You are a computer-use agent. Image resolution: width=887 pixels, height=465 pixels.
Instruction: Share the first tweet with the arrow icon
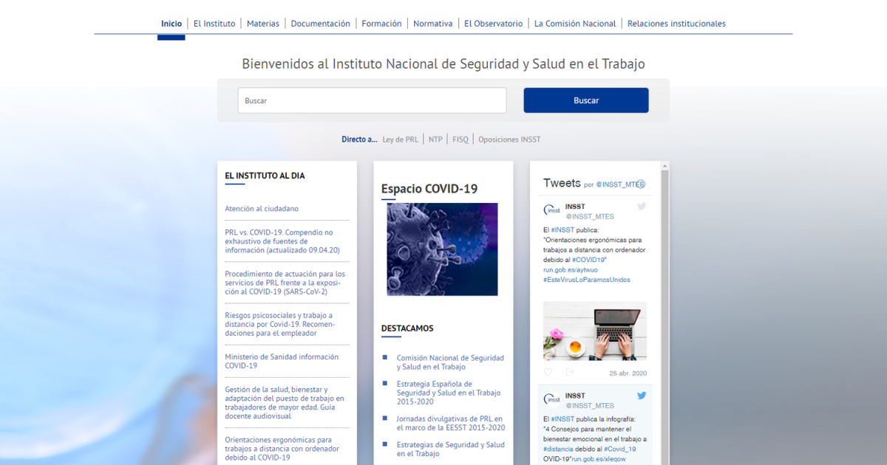pyautogui.click(x=570, y=373)
